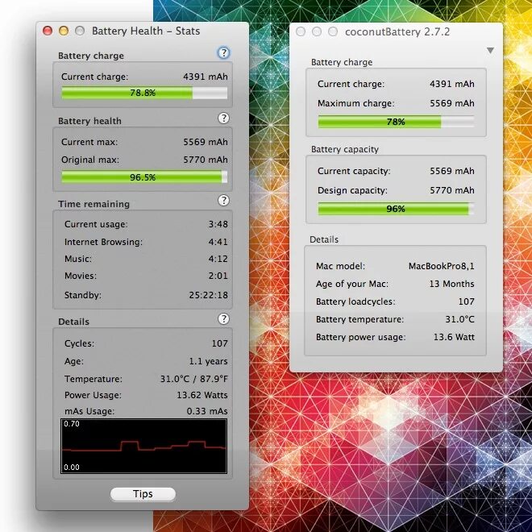
Task: Click the Current charge 4391 mAh in coconutBattery
Action: (x=452, y=84)
